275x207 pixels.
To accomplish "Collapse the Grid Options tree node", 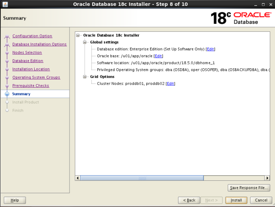I will (85, 77).
